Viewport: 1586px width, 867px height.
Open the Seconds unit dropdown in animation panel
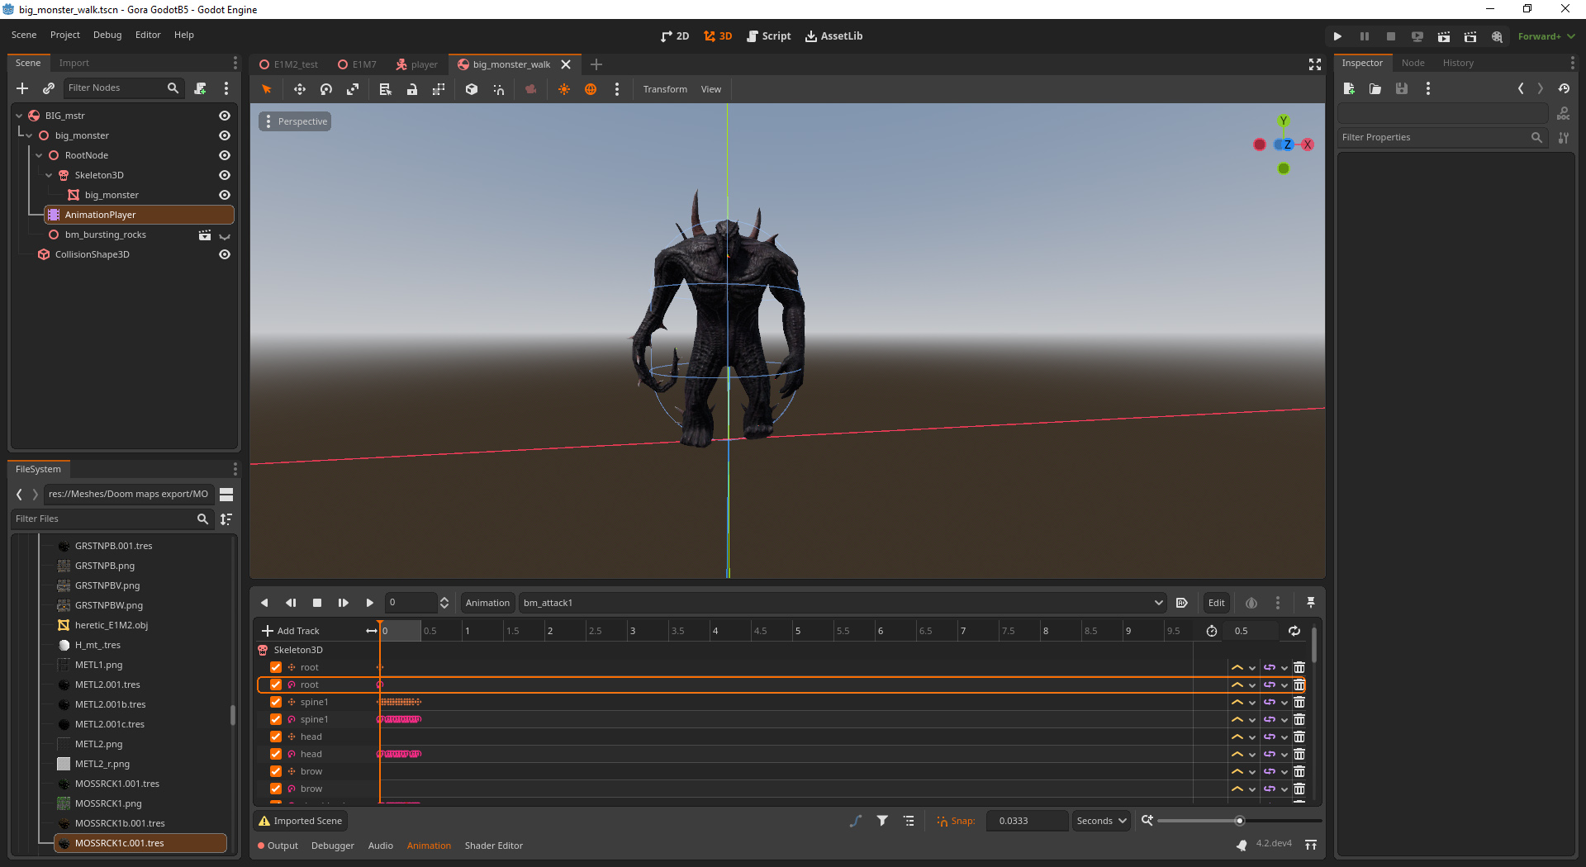coord(1099,821)
